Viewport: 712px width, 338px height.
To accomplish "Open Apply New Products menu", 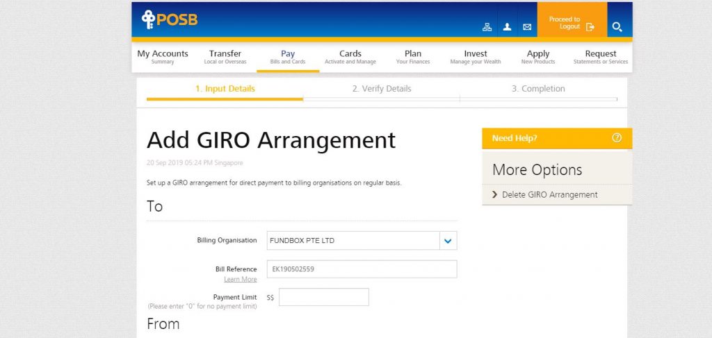I will coord(538,57).
